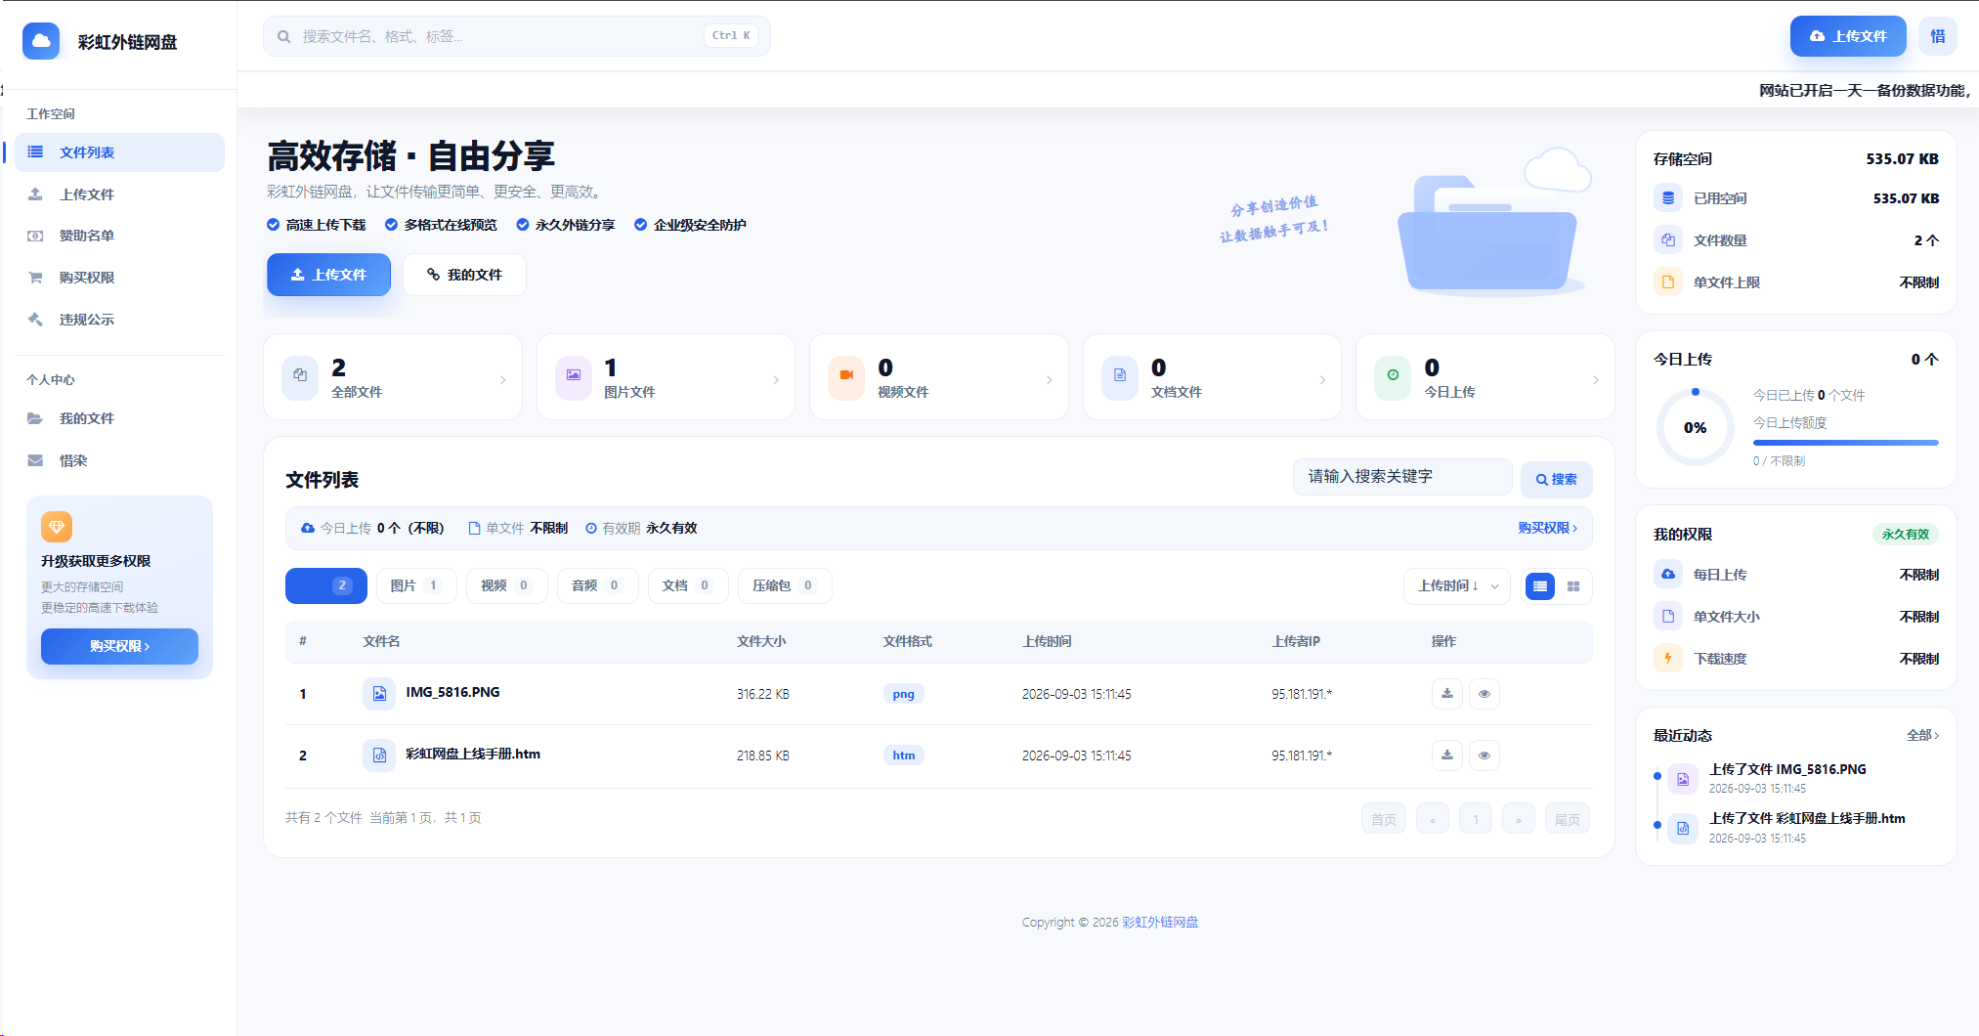Preview 彩虹网盘上线手册.htm with eye icon

click(1484, 755)
